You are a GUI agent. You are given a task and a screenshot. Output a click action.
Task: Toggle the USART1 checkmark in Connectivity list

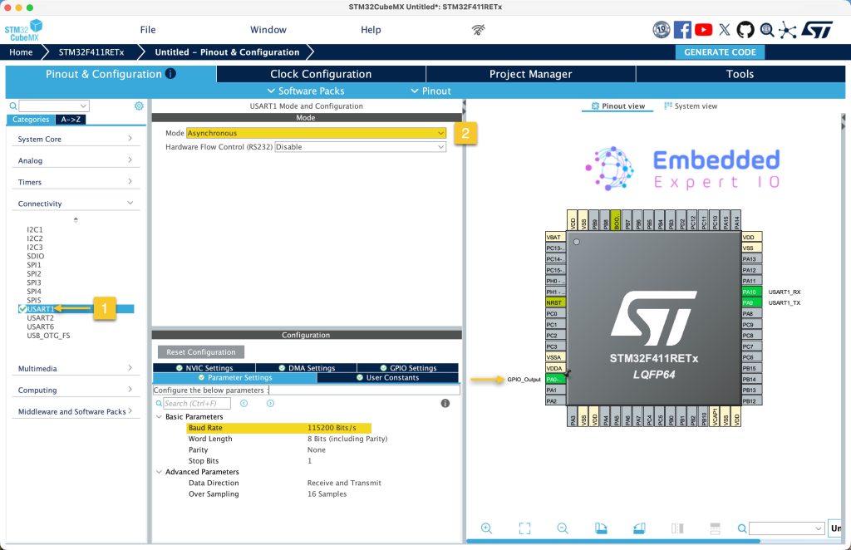point(22,309)
